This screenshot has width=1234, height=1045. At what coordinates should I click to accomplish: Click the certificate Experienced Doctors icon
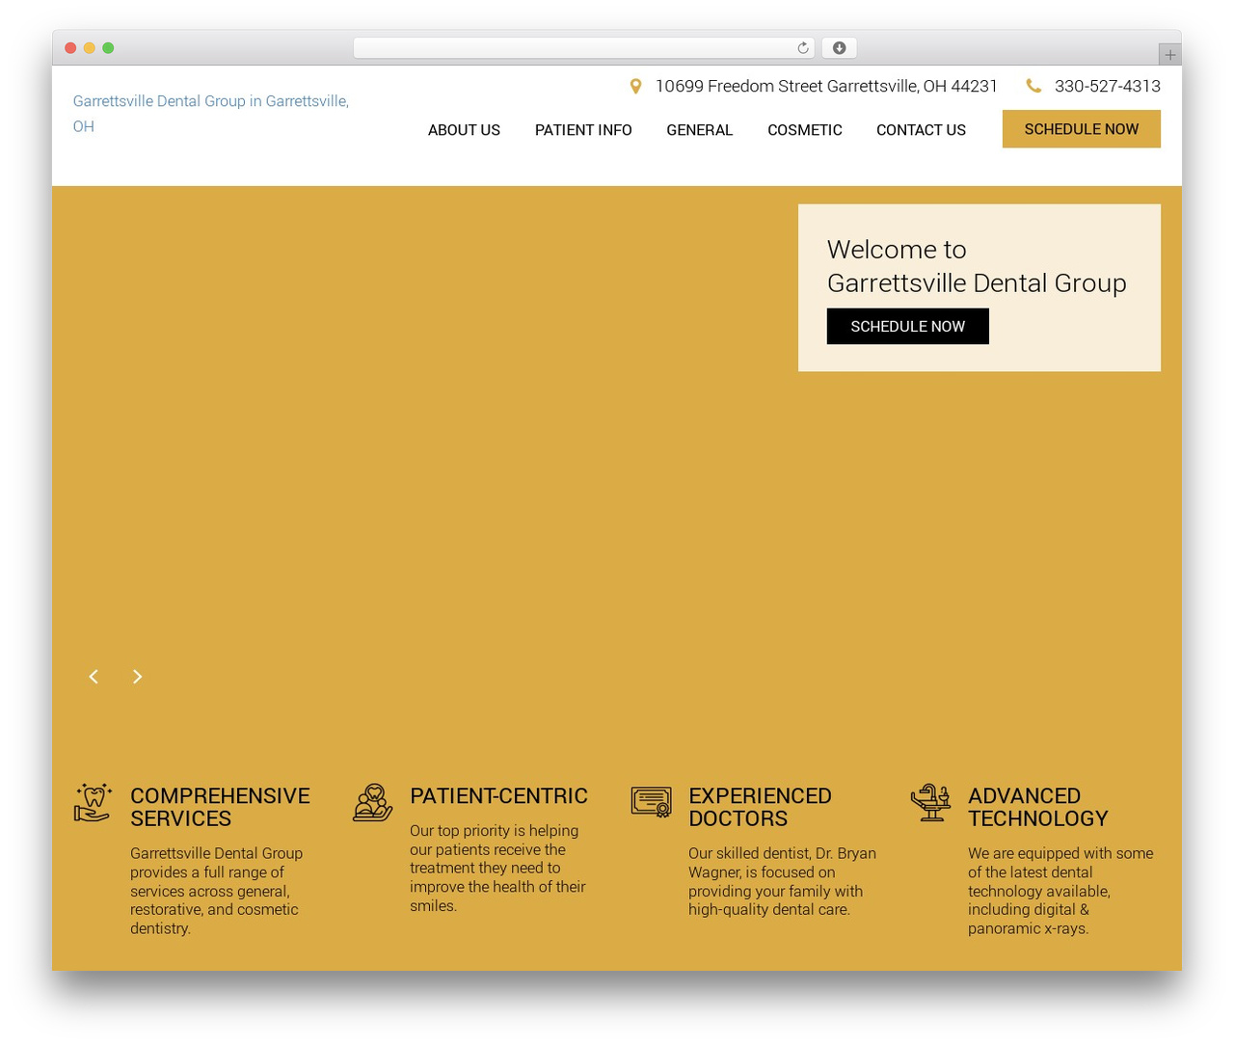(x=651, y=802)
